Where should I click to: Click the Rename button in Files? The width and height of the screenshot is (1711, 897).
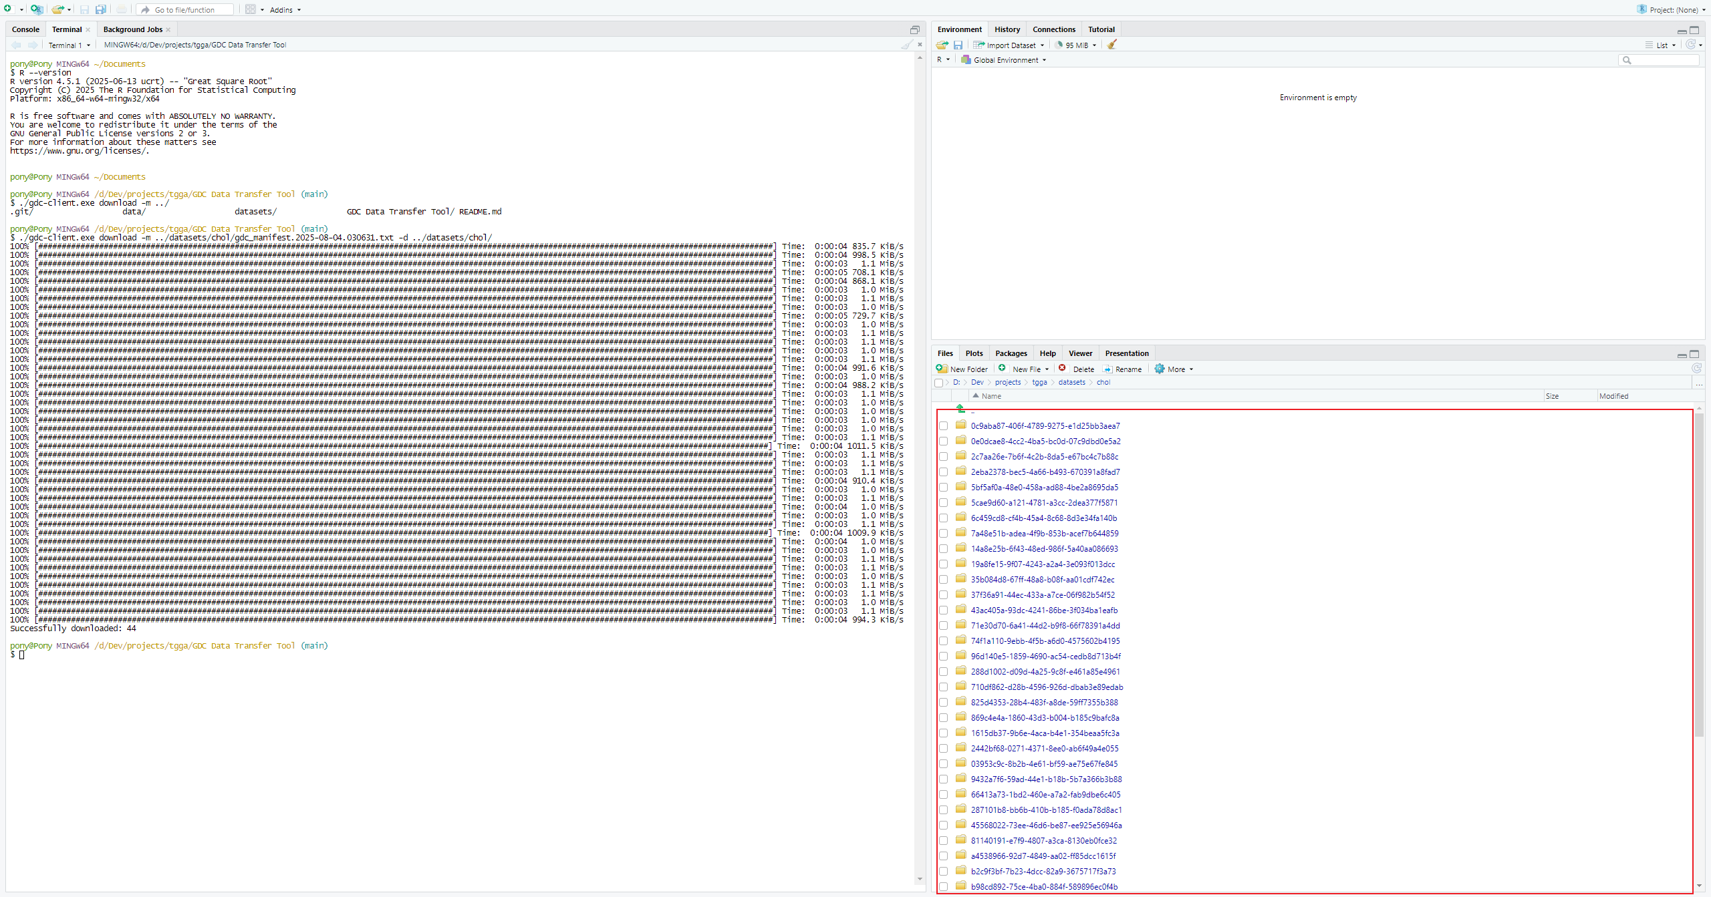pyautogui.click(x=1123, y=369)
